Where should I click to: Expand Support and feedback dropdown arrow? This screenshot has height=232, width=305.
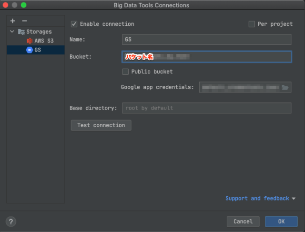294,199
